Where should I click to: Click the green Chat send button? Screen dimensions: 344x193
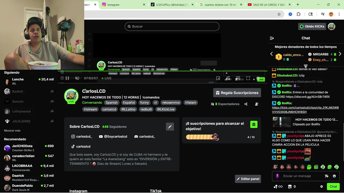click(333, 187)
